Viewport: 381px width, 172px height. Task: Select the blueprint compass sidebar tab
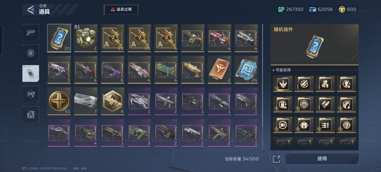[31, 115]
